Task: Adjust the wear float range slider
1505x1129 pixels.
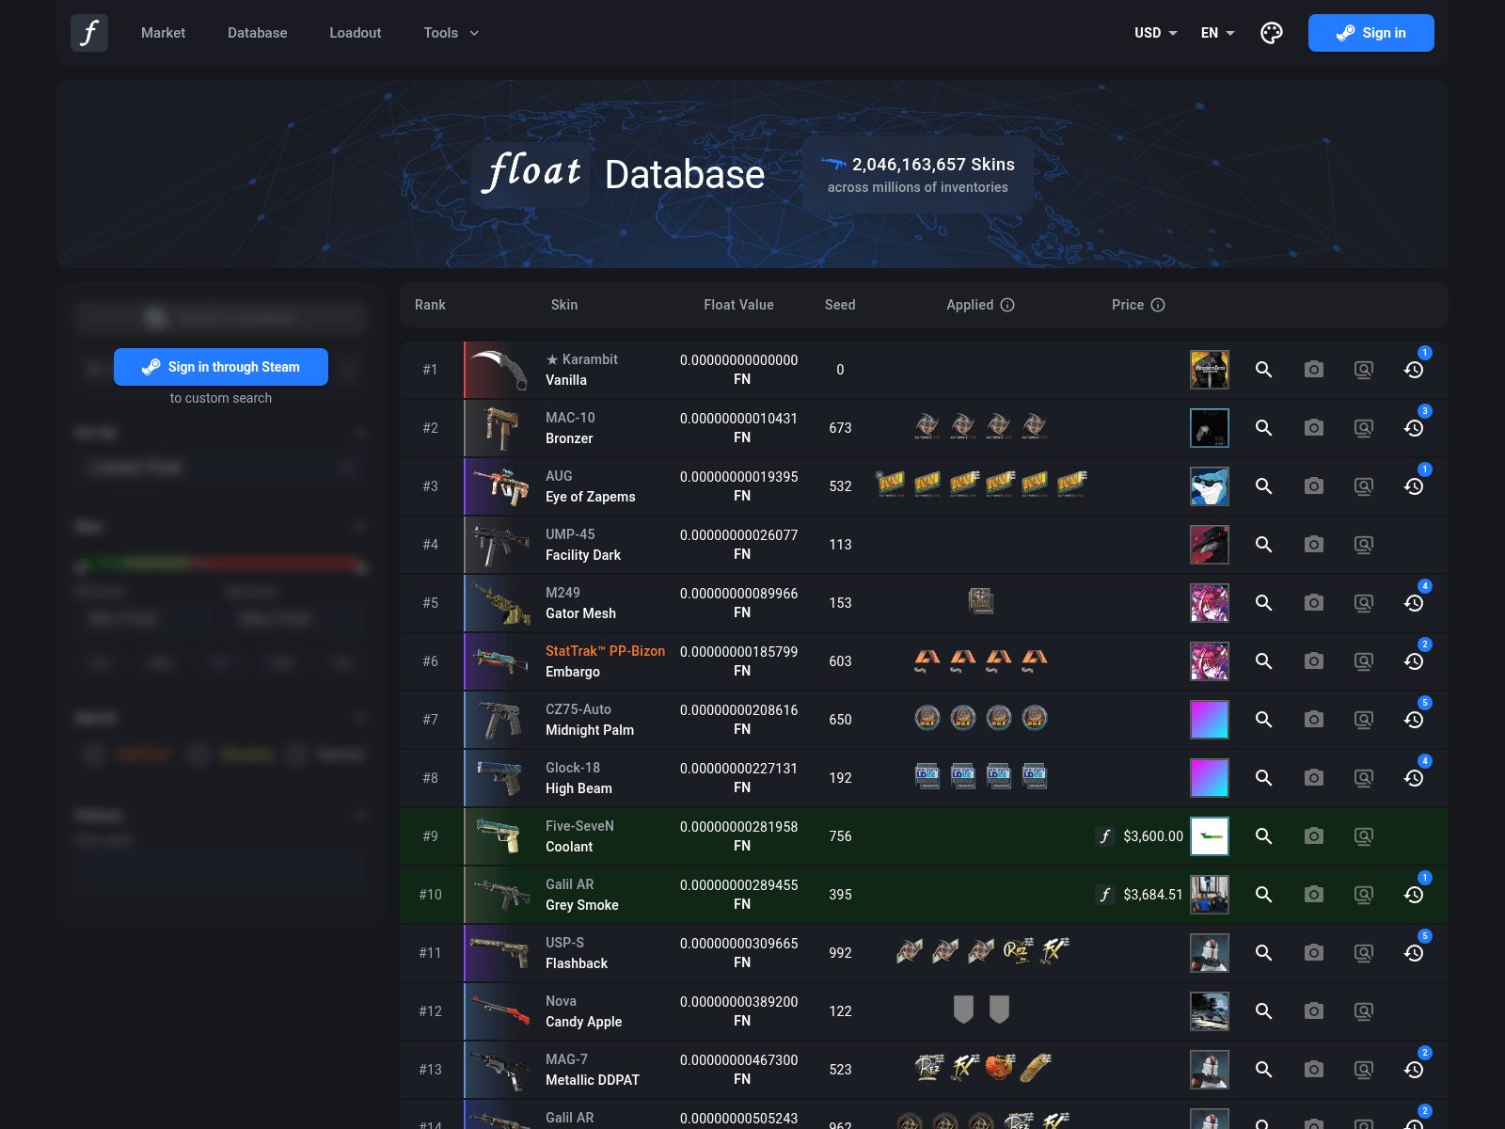Action: [221, 564]
